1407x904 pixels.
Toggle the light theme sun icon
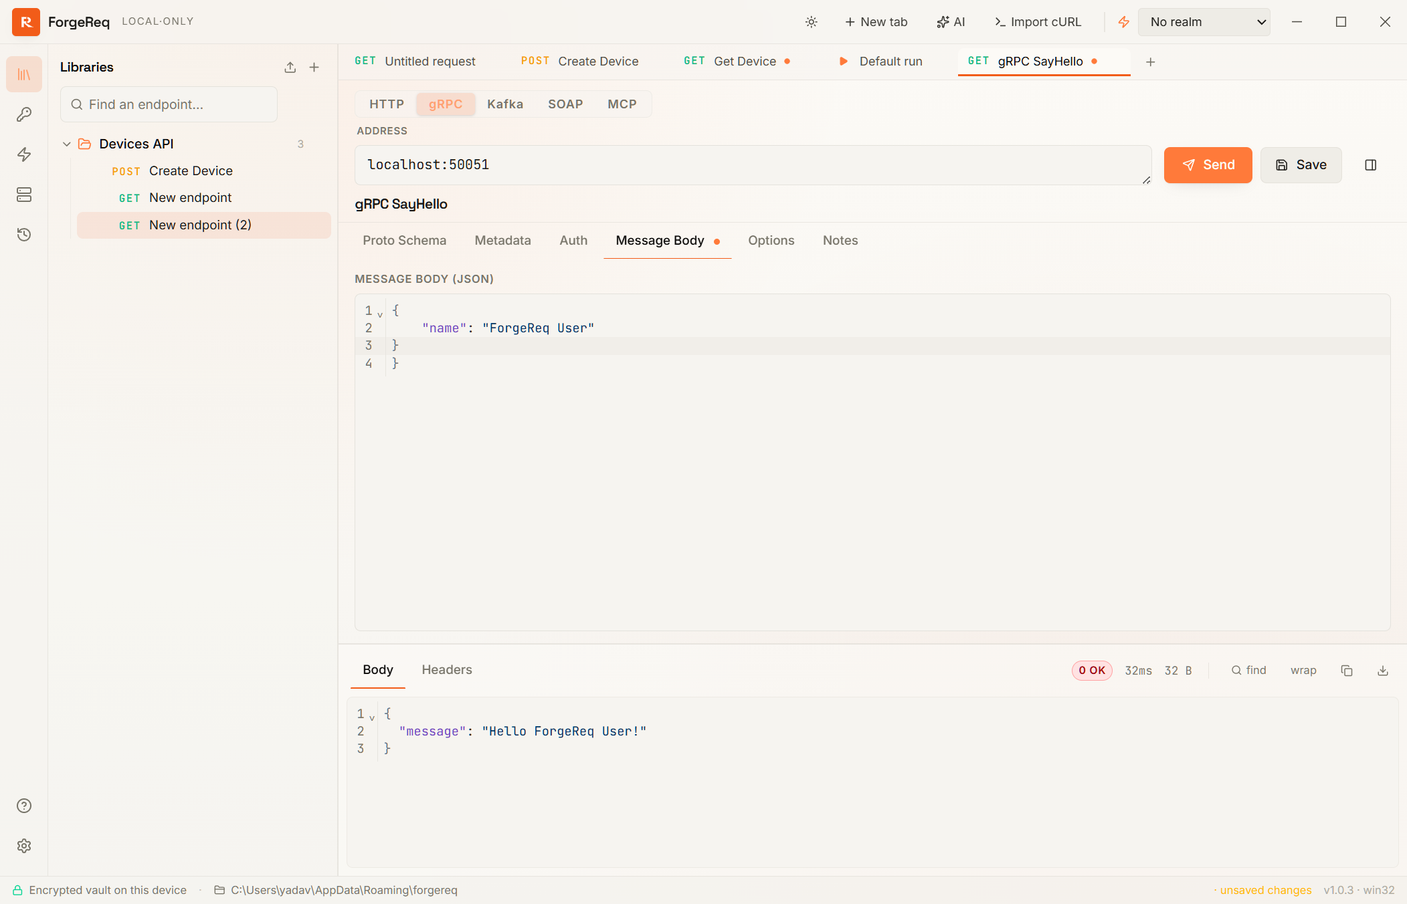[x=812, y=22]
